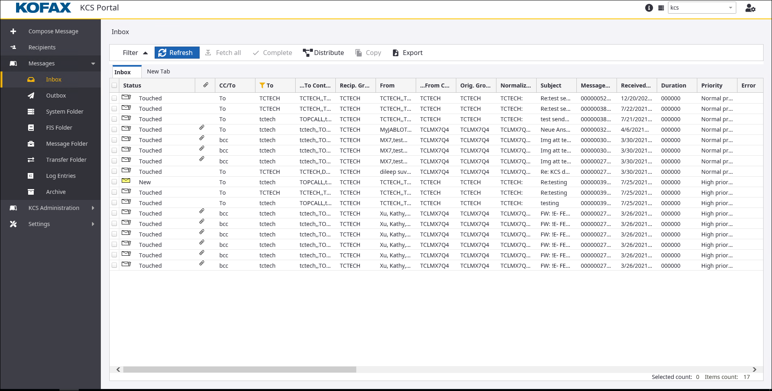
Task: Click the Archive box icon
Action: tap(31, 192)
